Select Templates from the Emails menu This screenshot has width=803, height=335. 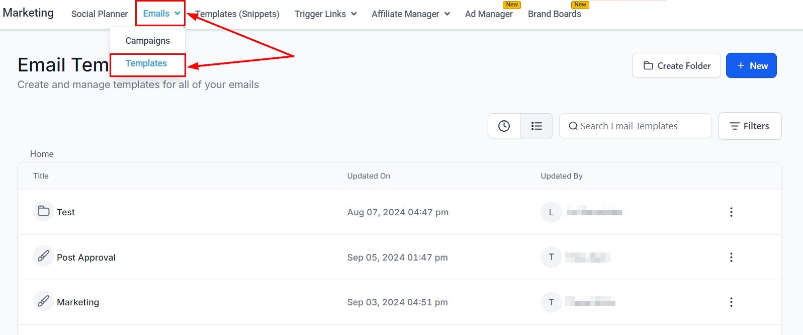pos(146,63)
